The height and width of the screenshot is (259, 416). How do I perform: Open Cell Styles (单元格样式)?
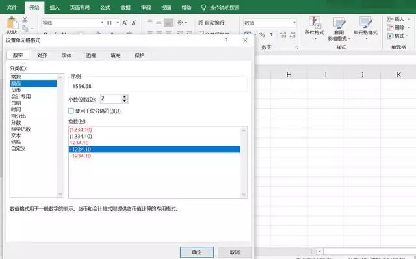365,28
